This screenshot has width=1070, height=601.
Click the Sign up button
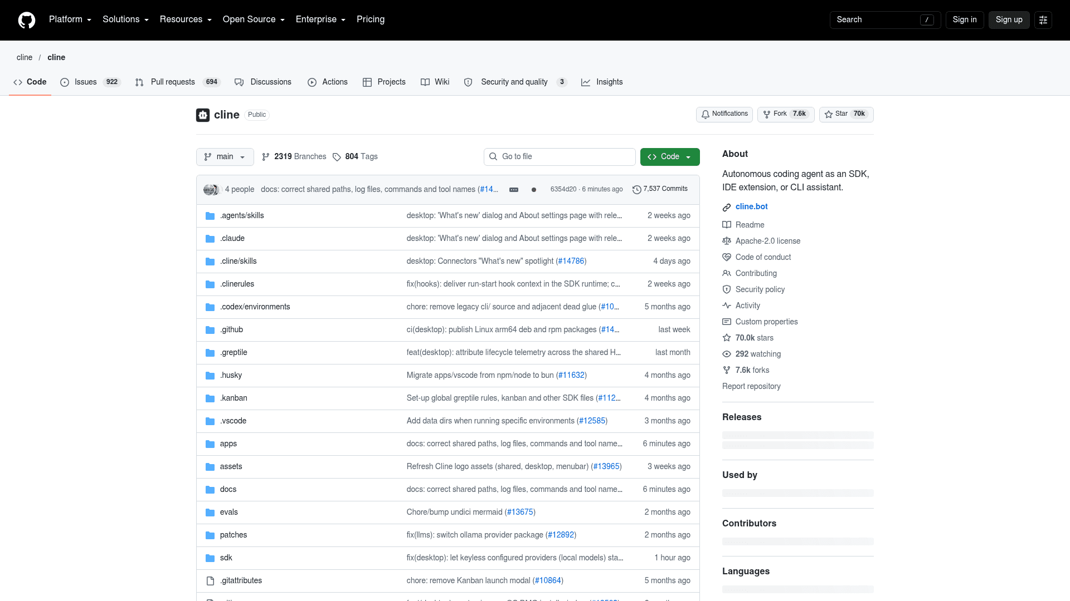[x=1009, y=20]
